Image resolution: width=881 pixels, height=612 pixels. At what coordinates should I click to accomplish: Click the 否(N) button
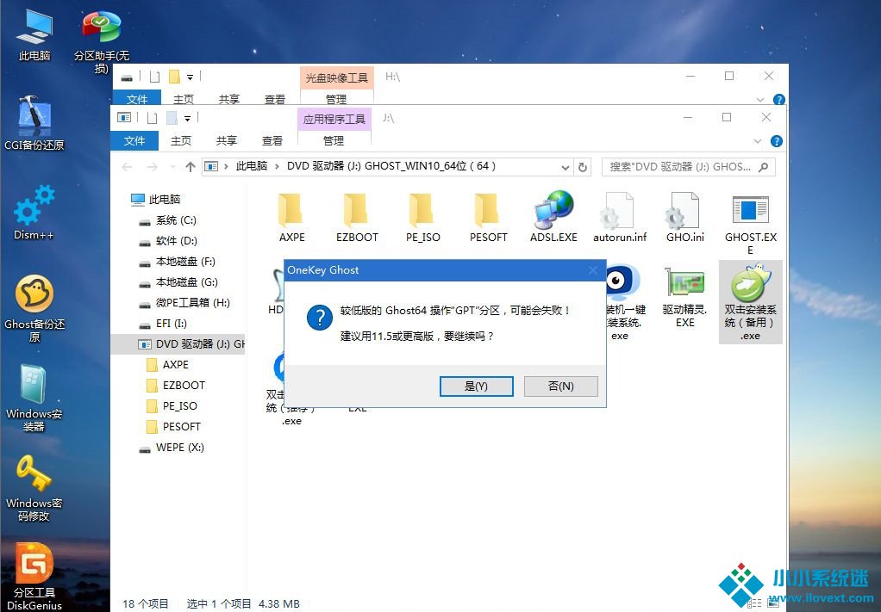pyautogui.click(x=560, y=386)
